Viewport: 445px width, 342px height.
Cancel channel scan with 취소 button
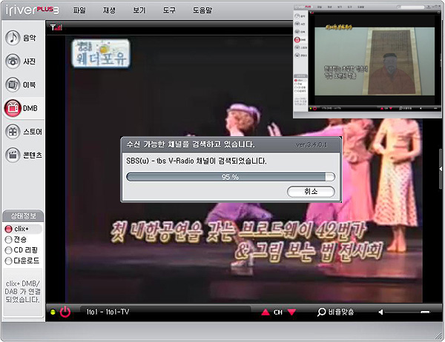[311, 192]
